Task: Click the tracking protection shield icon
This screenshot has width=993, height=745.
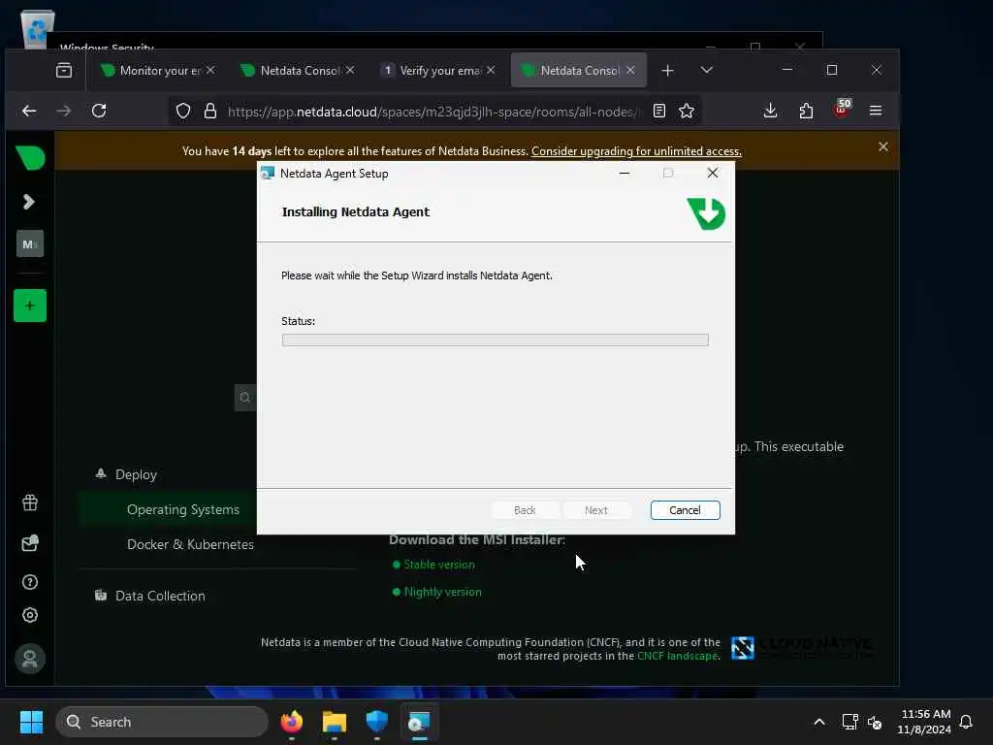Action: tap(183, 111)
